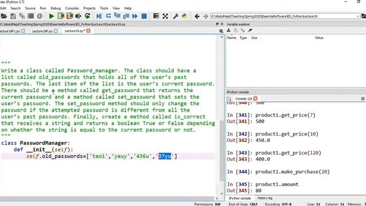Open the Consoles menu
Viewport: 366px width, 206px height.
tap(72, 8)
